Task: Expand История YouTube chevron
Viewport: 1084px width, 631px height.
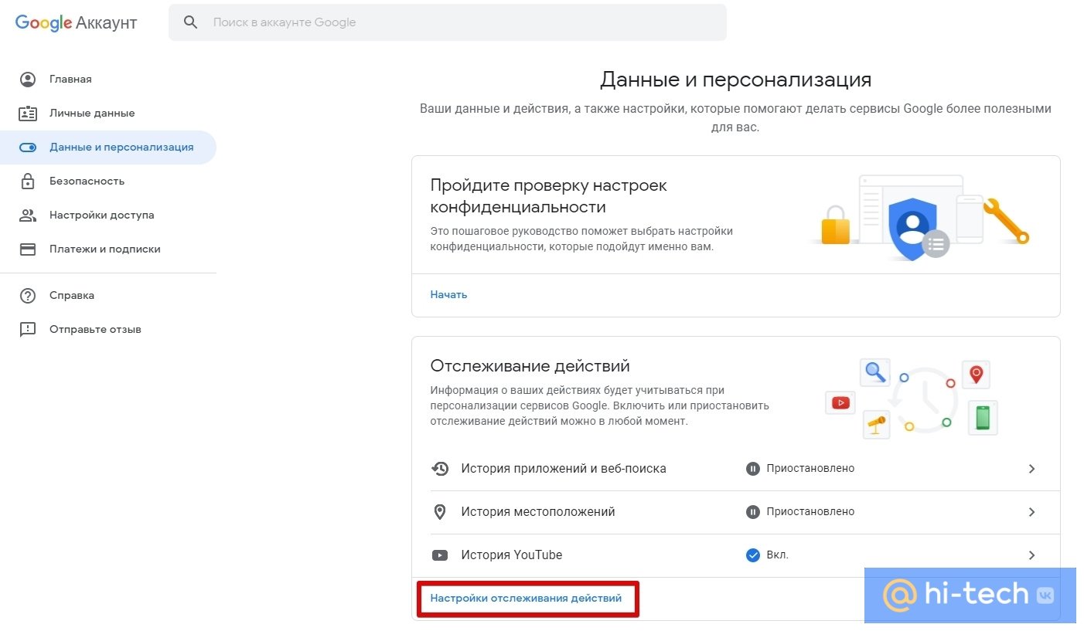Action: click(1031, 555)
